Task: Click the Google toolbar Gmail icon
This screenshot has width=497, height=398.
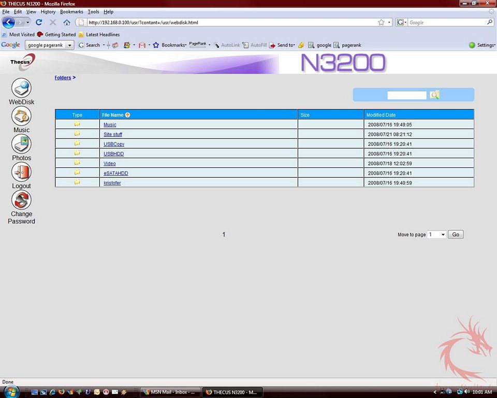Action: [142, 45]
